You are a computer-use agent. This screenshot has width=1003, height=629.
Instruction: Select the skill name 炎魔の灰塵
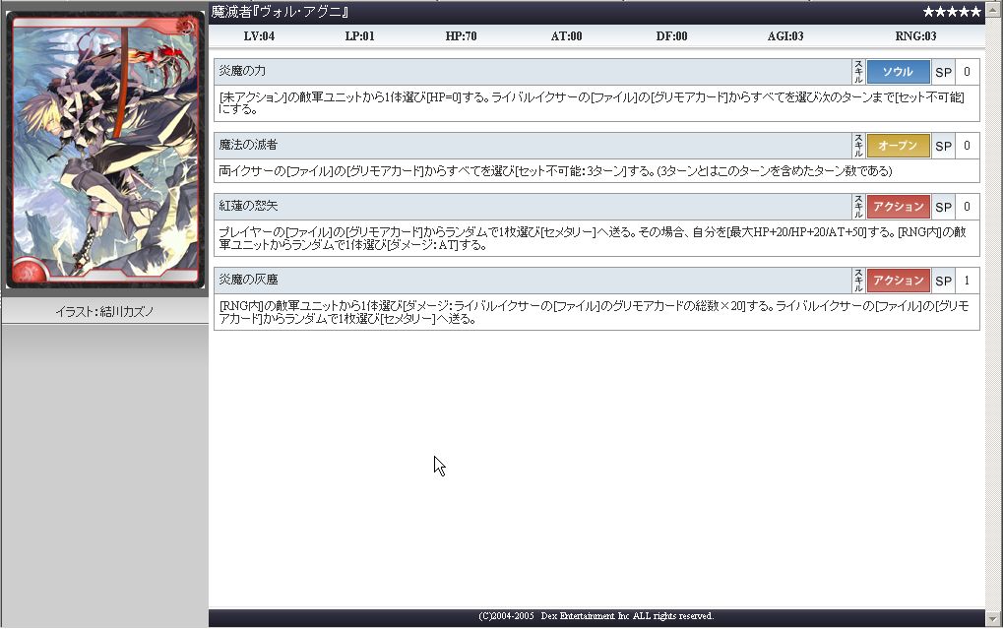coord(248,280)
